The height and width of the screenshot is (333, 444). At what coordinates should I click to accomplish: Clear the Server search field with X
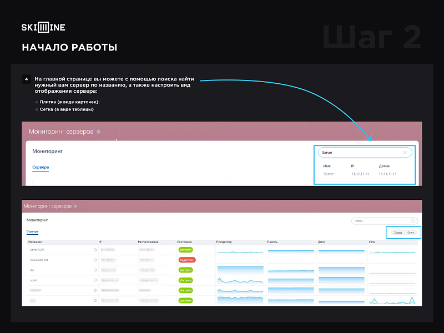click(405, 152)
